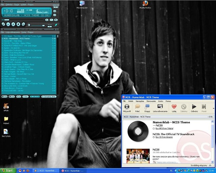Select Boys Like Girls - Love Drunk track
The width and height of the screenshot is (216, 173).
pyautogui.click(x=29, y=86)
